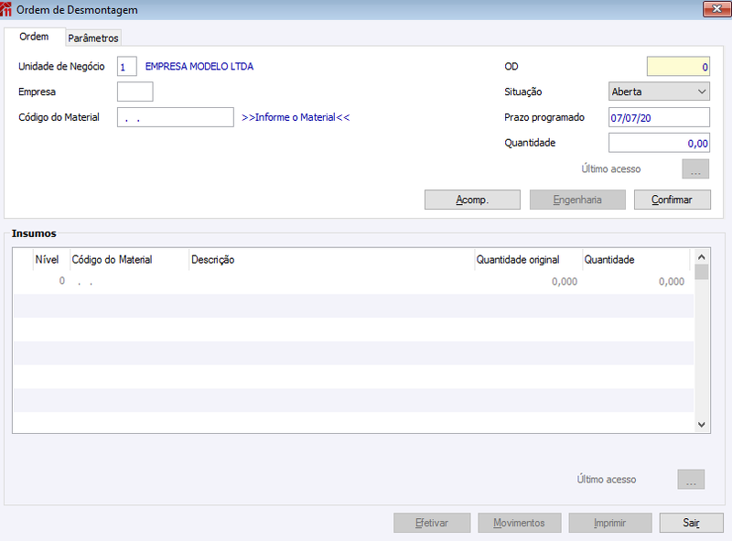Click the Quantidade column header in Insumos
The height and width of the screenshot is (541, 732).
[x=636, y=260]
